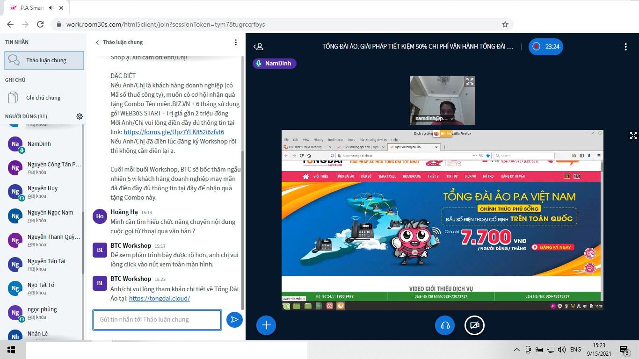This screenshot has height=359, width=639.
Task: Mute the tab using its speaker icon
Action: 51,8
